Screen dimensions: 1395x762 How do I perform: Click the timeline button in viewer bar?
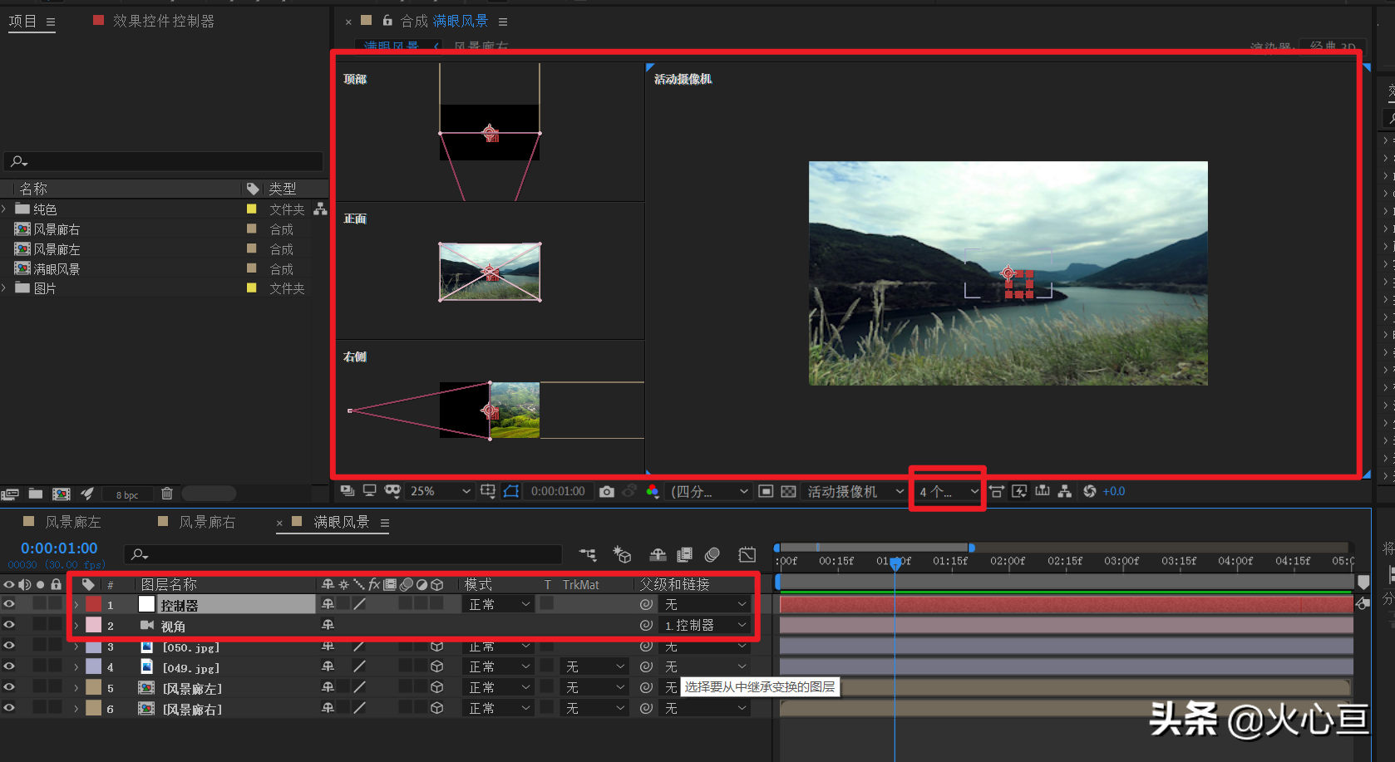(1043, 491)
